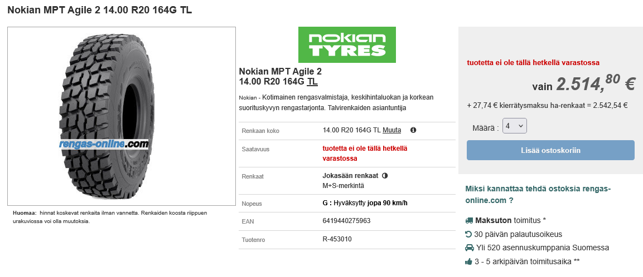Click the green Nokian Tyres logo

click(347, 44)
